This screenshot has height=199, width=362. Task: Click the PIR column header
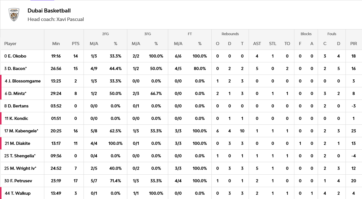(353, 44)
